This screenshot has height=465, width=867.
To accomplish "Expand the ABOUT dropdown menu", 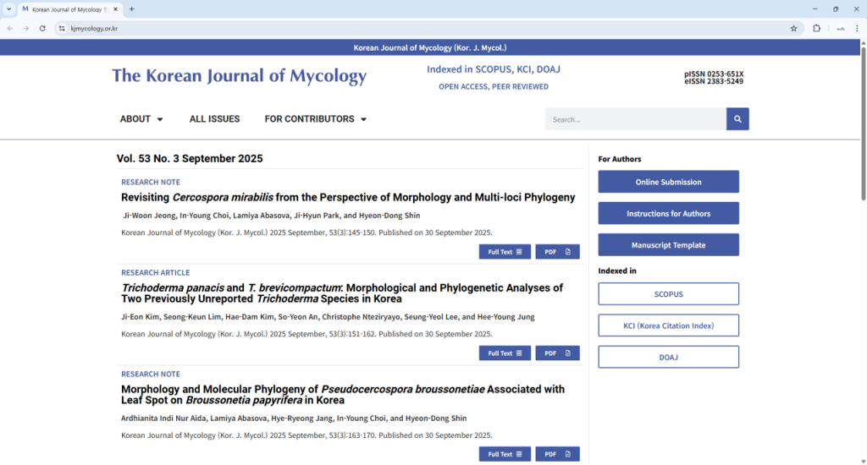I will click(x=141, y=119).
